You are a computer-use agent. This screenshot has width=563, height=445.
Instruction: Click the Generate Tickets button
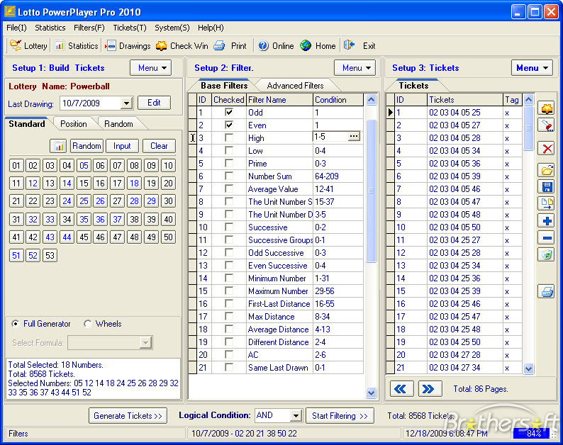click(x=128, y=415)
